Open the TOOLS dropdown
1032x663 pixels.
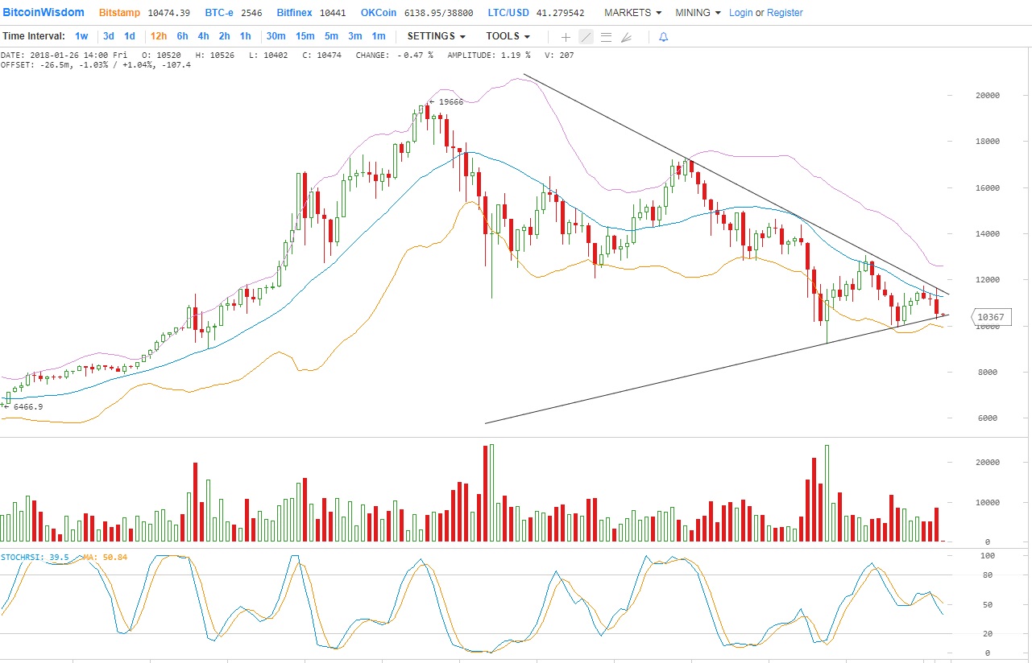(x=508, y=36)
